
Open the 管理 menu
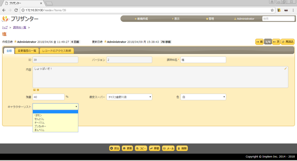[x=210, y=19]
